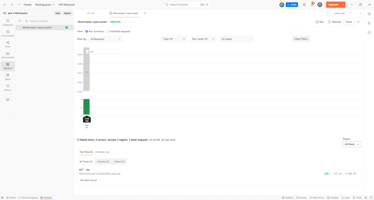Go back with the left arrow
This screenshot has width=374, height=200.
tap(12, 4)
